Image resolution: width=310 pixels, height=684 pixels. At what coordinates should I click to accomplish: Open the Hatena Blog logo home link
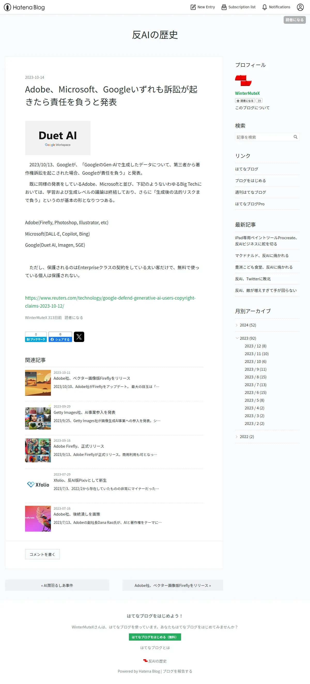[x=24, y=7]
